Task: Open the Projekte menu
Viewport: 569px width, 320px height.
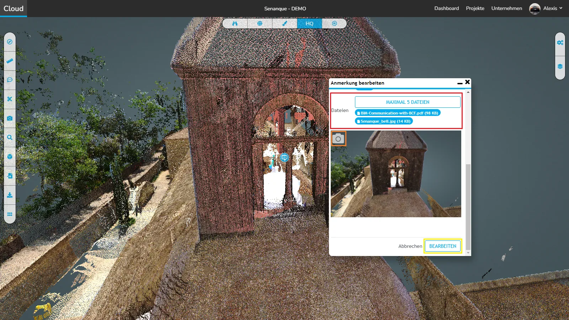Action: click(x=475, y=8)
